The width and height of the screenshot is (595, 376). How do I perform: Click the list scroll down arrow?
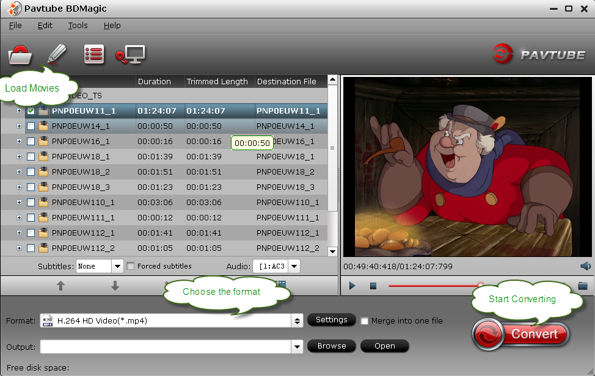pos(332,251)
